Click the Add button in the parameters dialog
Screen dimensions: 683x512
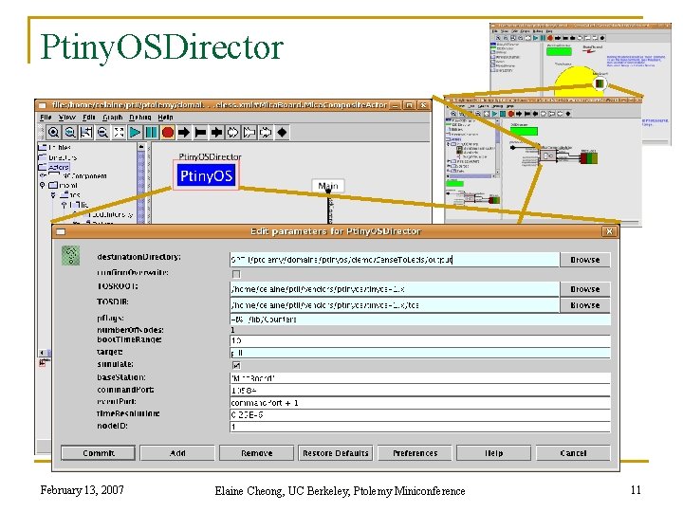177,453
